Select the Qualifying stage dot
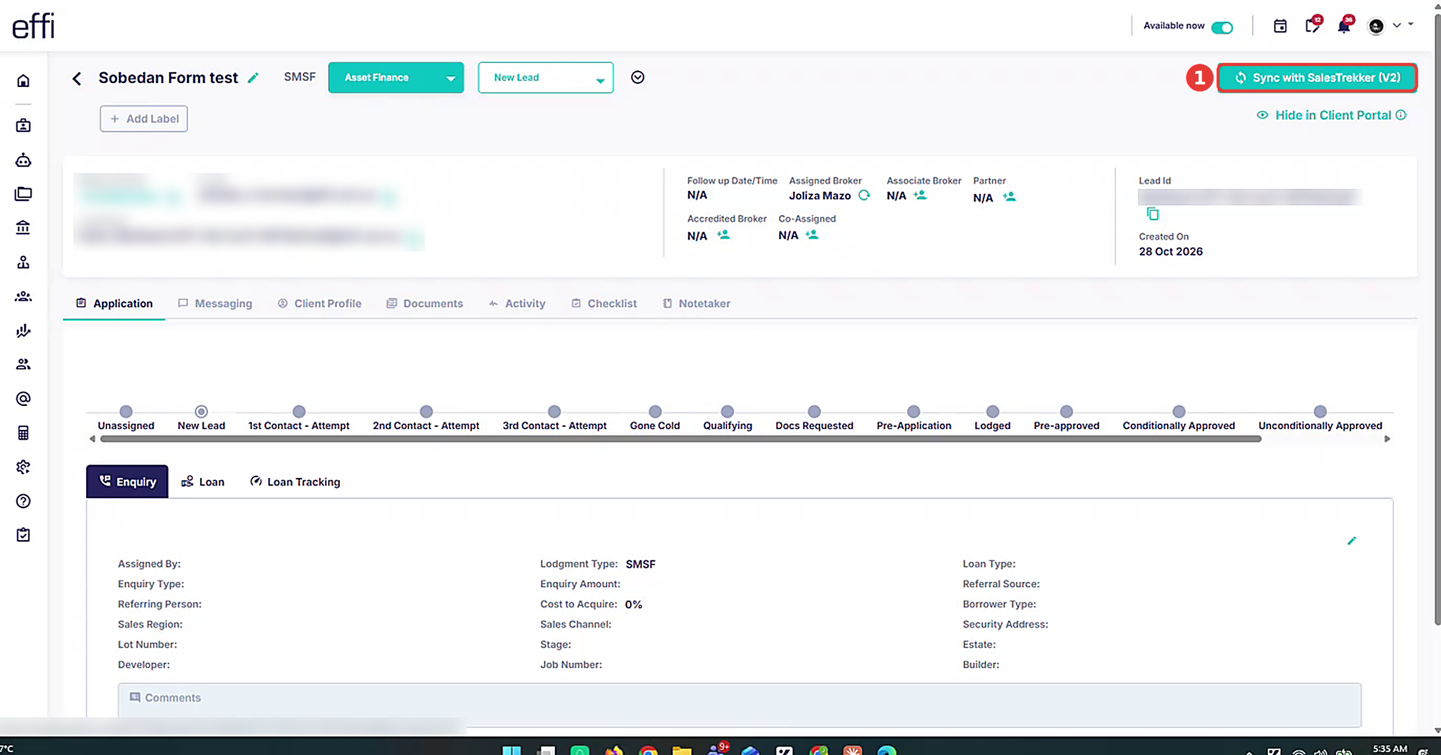 click(x=727, y=412)
